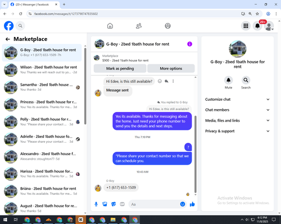The height and width of the screenshot is (224, 281).
Task: Open the Princess conversation
Action: pyautogui.click(x=42, y=104)
